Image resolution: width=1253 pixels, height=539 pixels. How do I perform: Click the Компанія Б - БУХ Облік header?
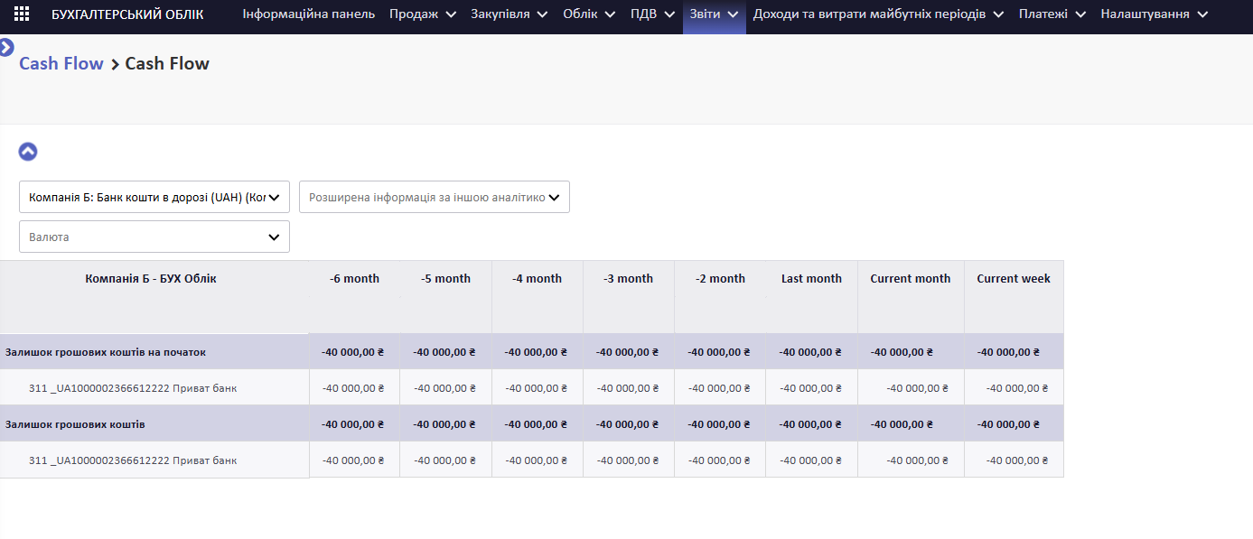pos(151,279)
